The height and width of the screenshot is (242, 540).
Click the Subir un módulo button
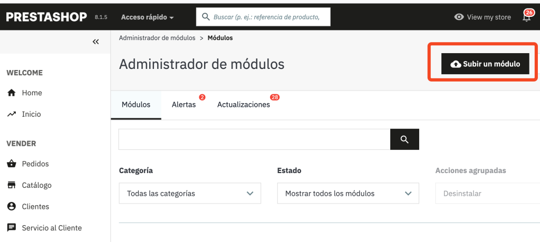485,64
